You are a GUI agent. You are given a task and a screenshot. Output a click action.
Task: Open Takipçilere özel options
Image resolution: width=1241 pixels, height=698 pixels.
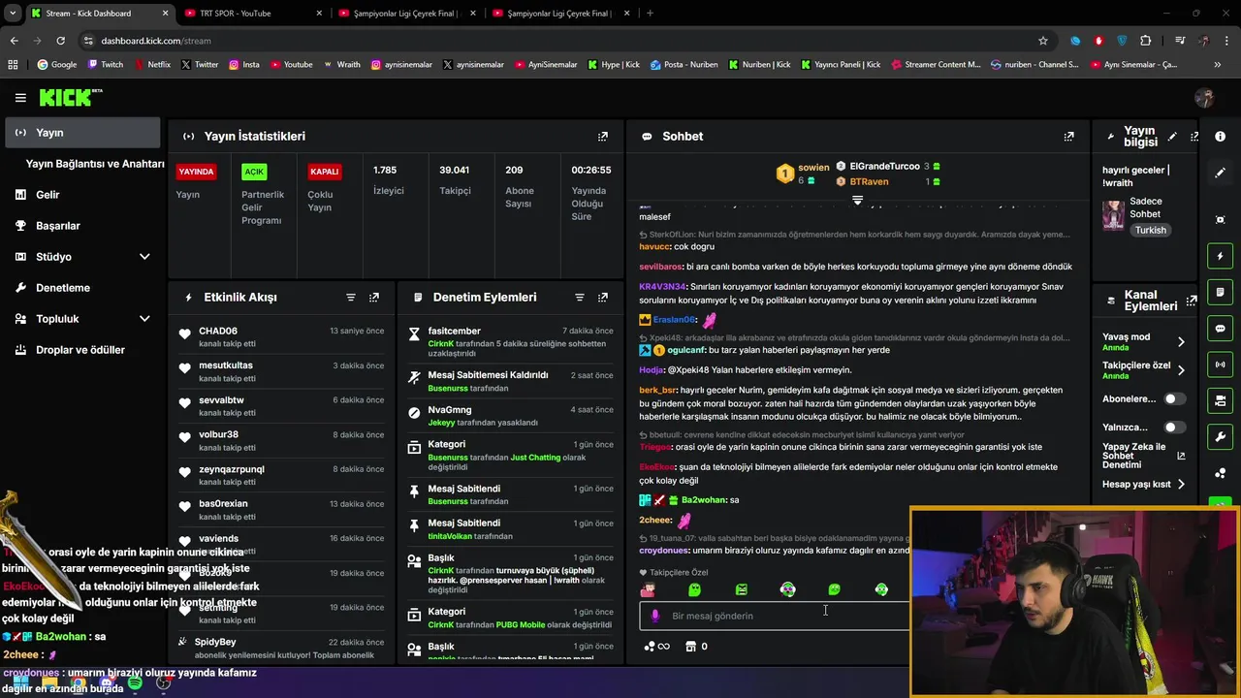point(1144,369)
